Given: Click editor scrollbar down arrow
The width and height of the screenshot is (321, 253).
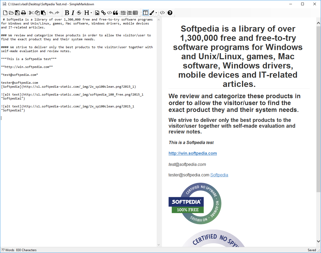Looking at the screenshot, I should (x=159, y=245).
